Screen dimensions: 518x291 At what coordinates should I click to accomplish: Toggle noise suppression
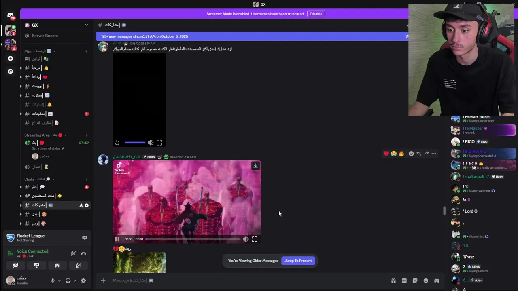[74, 253]
